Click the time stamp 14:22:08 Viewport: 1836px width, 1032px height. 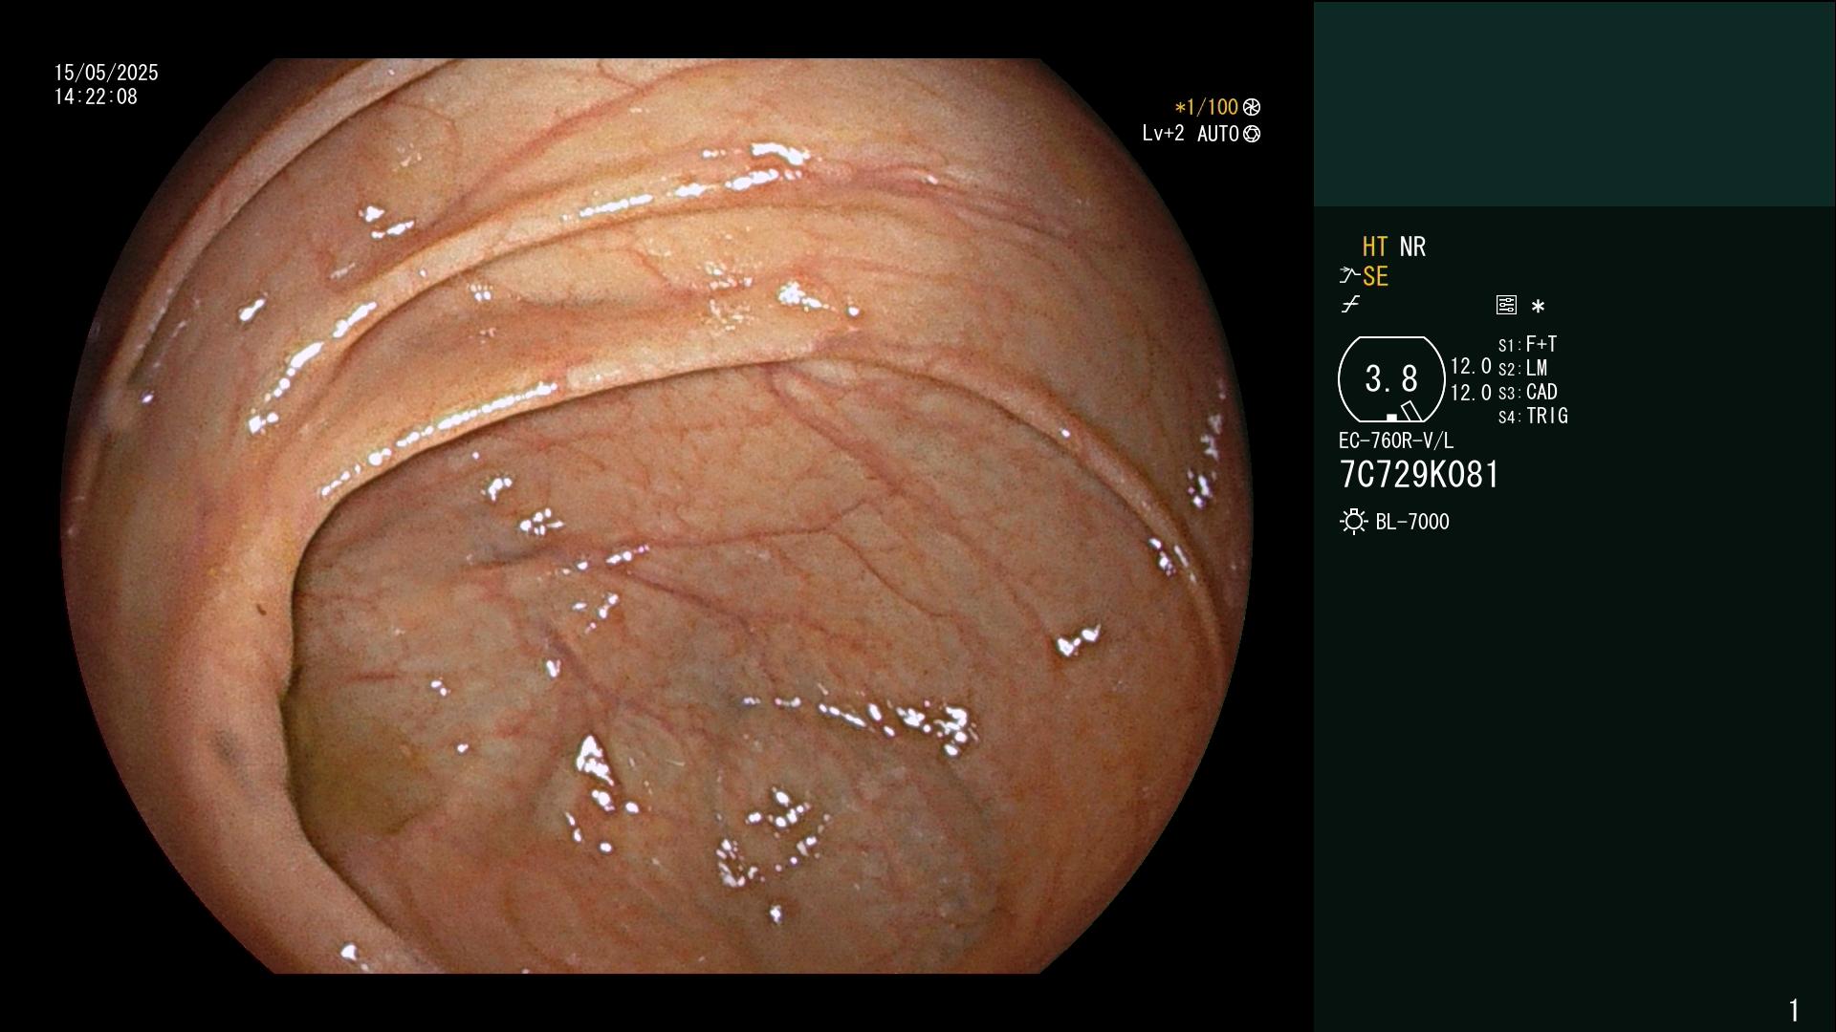[96, 97]
